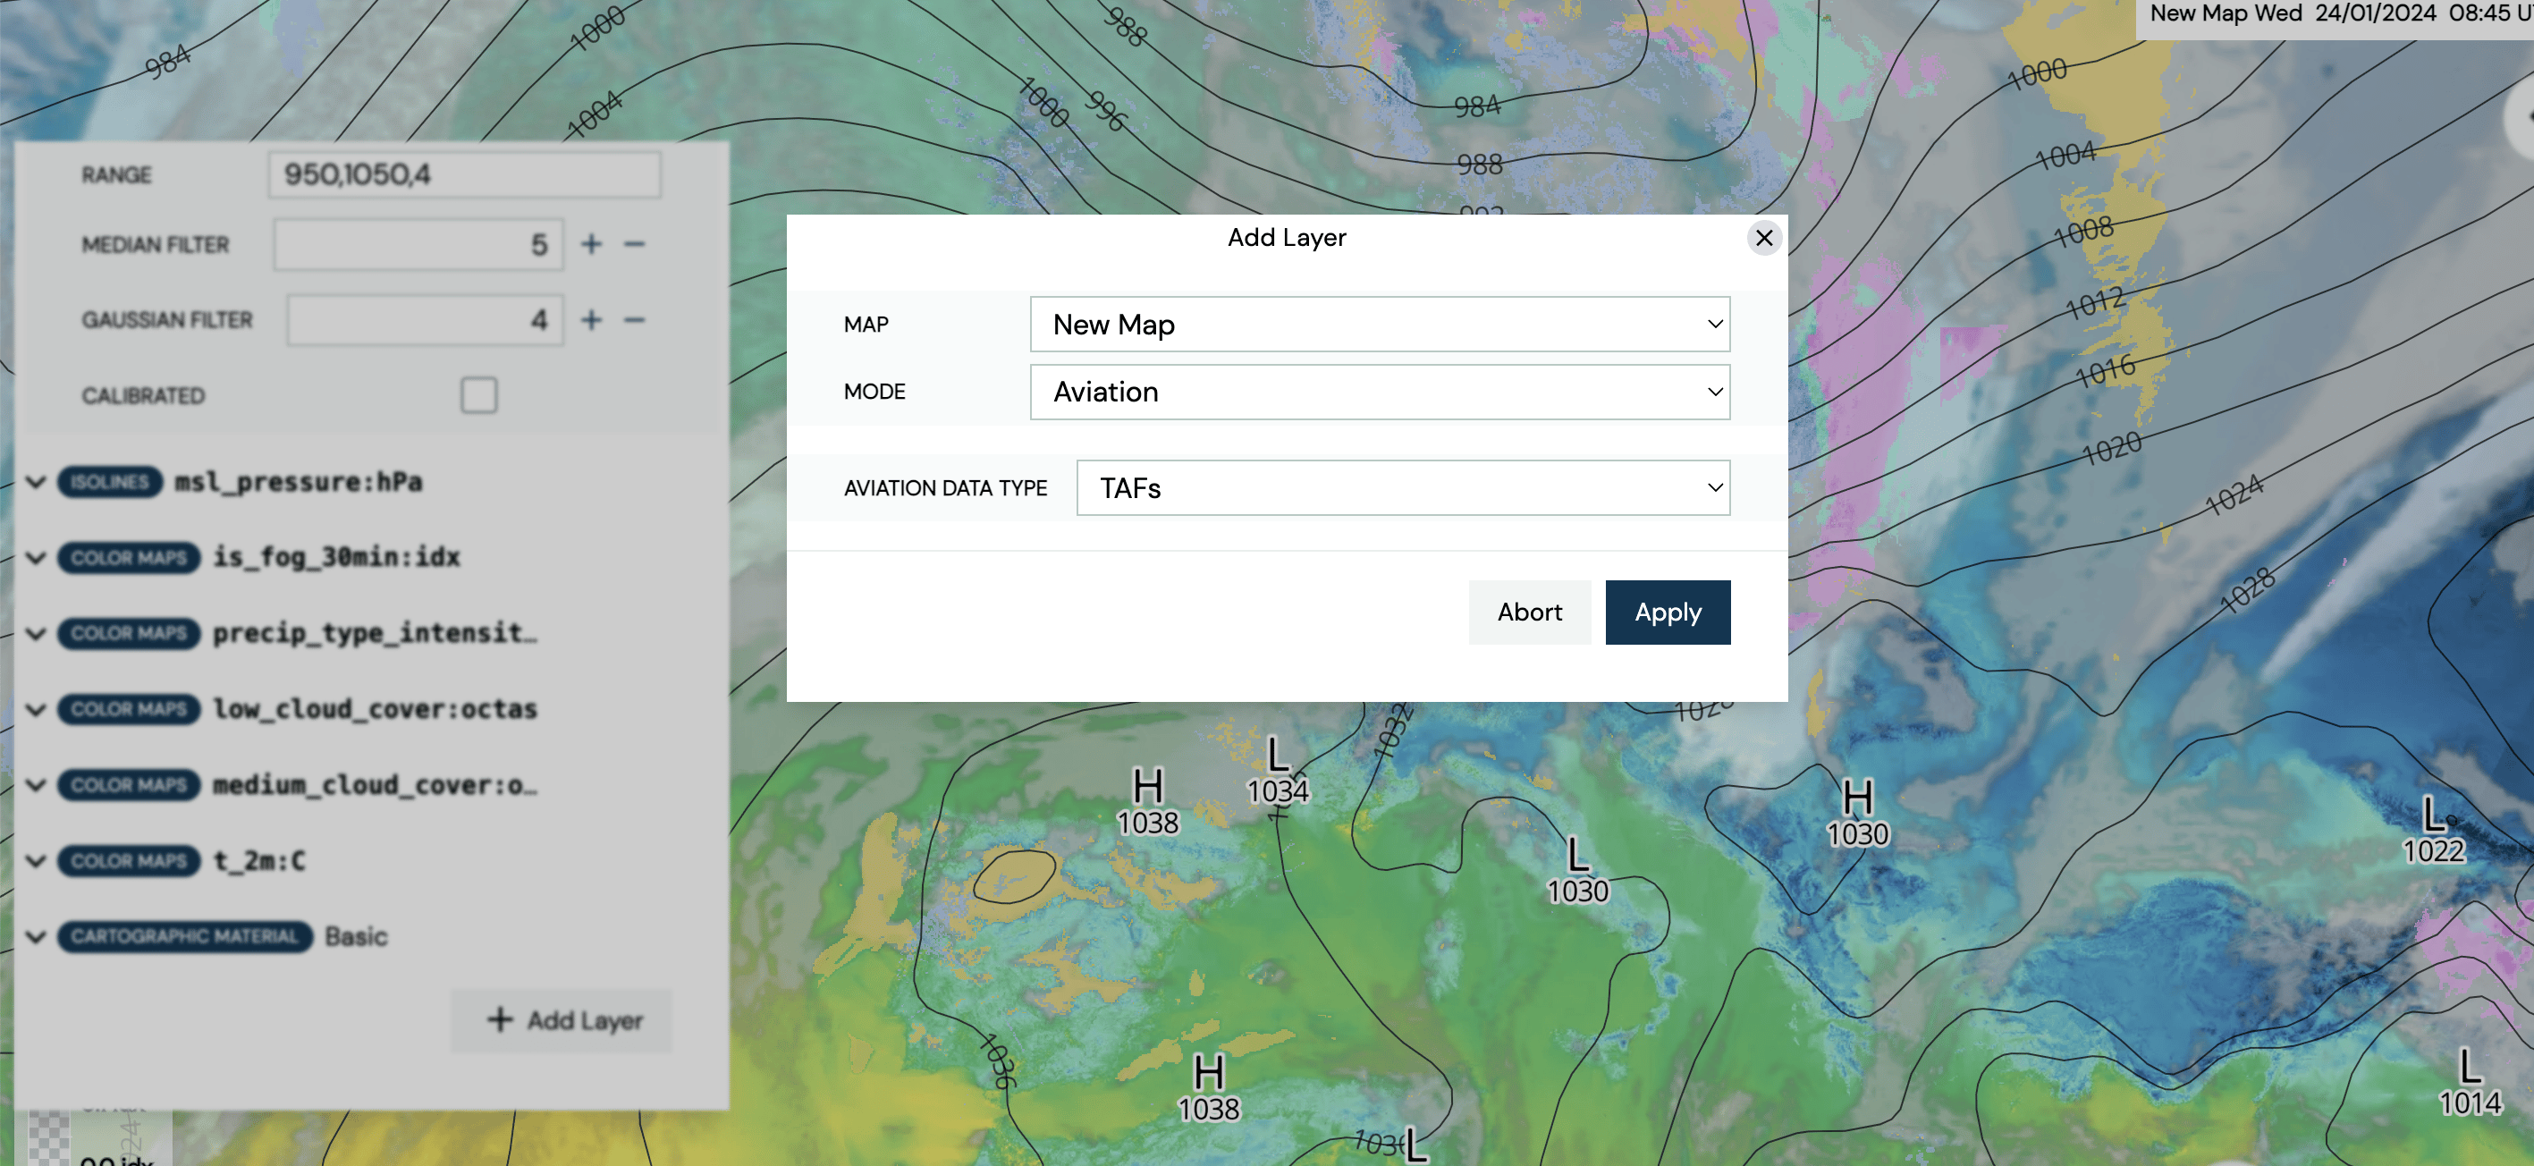
Task: Click the CARTOGRAPHIC MATERIAL icon for Basic
Action: pyautogui.click(x=182, y=934)
